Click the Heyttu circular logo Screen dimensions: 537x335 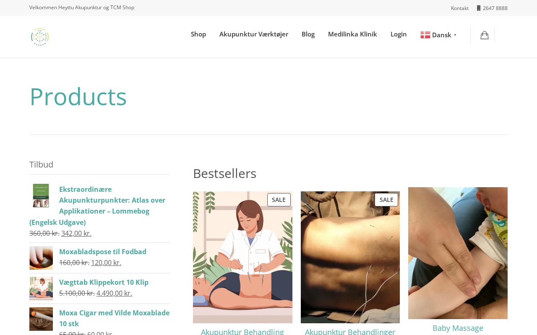(x=40, y=37)
